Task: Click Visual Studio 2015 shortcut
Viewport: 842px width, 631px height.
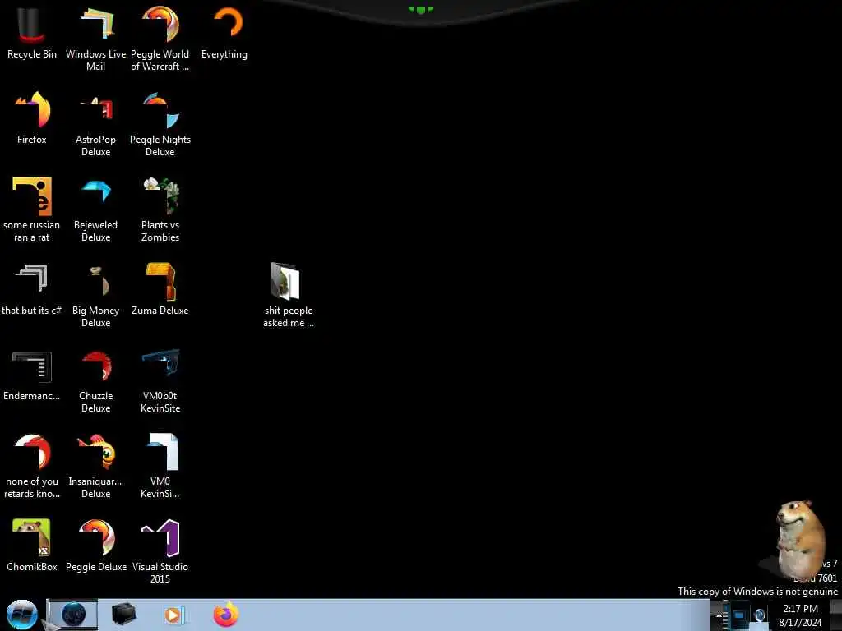Action: click(160, 551)
